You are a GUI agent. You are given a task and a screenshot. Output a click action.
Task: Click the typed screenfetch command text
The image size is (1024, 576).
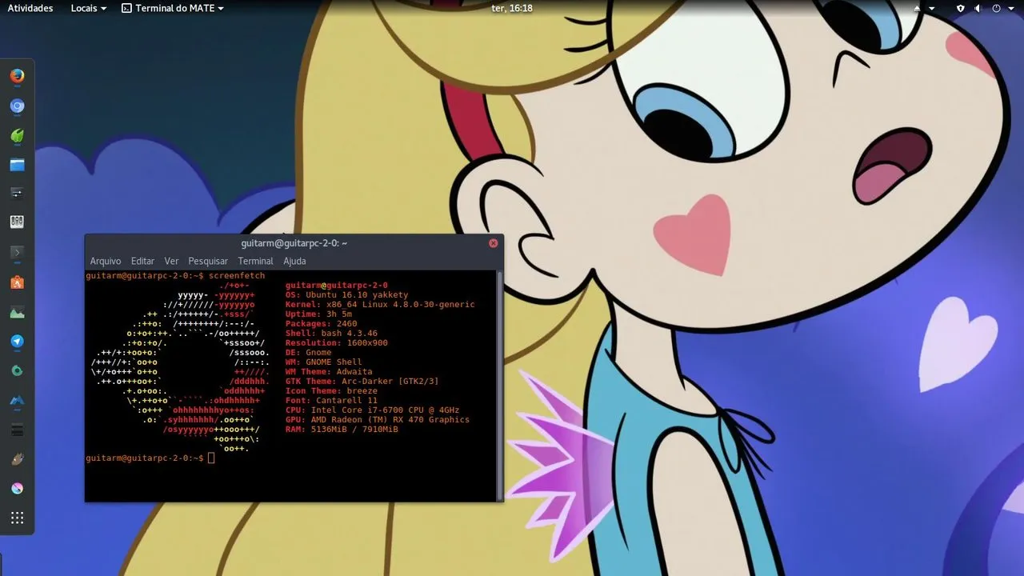[x=236, y=276]
